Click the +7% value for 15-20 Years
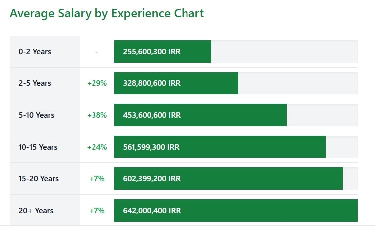 pos(97,179)
